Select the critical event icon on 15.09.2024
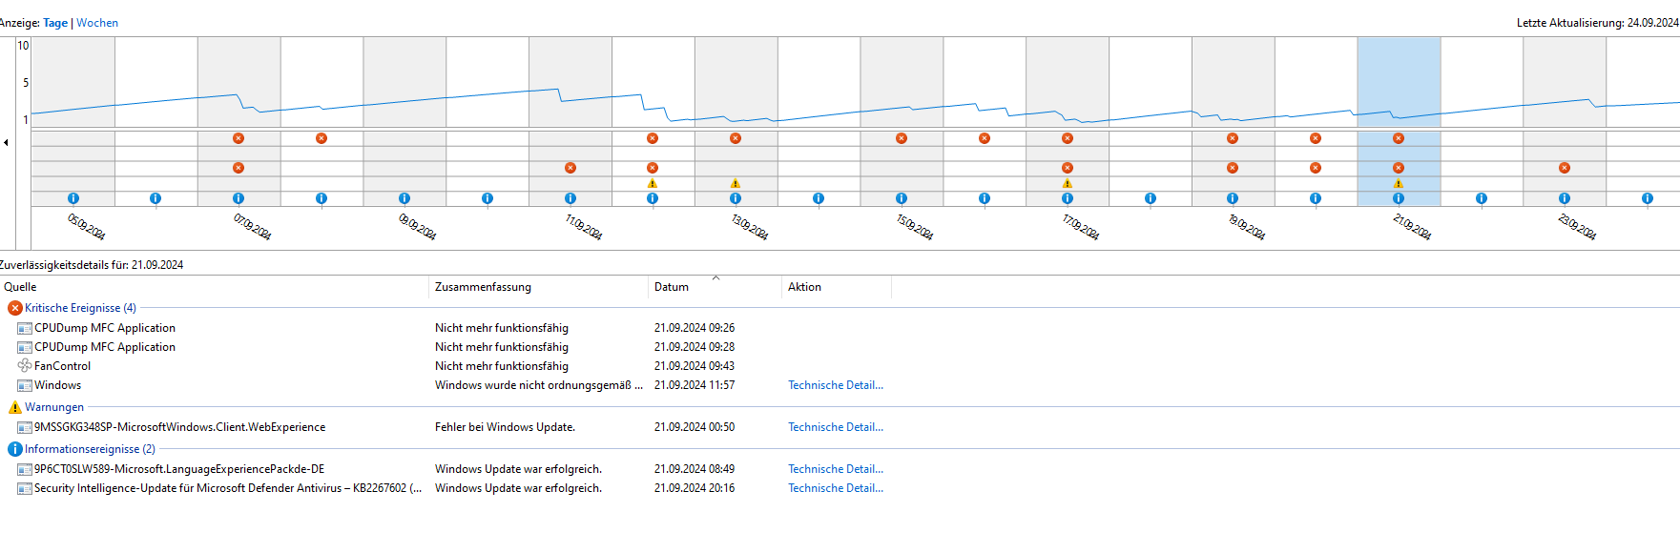Image resolution: width=1680 pixels, height=553 pixels. point(902,138)
